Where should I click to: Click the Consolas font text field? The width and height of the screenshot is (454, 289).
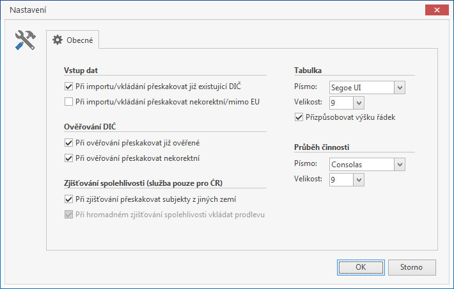pos(362,165)
